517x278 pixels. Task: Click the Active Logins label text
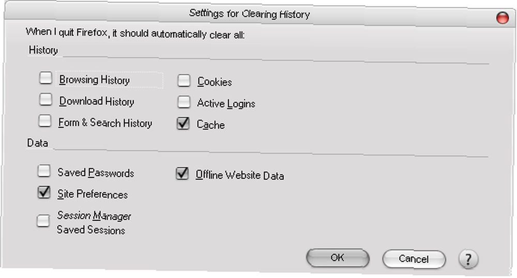[226, 104]
